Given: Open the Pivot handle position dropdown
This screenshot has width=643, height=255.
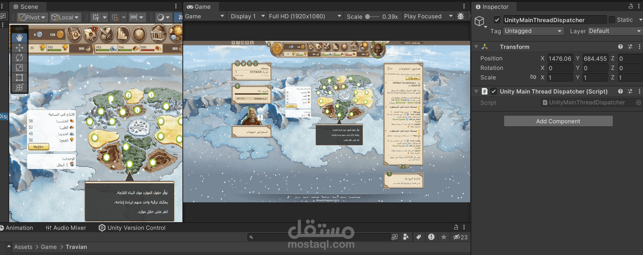Looking at the screenshot, I should tap(32, 17).
